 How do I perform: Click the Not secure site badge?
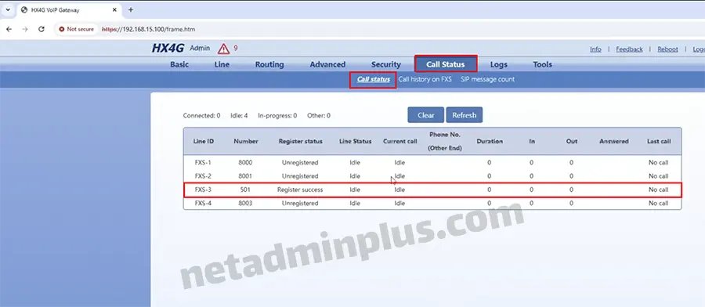[x=77, y=29]
